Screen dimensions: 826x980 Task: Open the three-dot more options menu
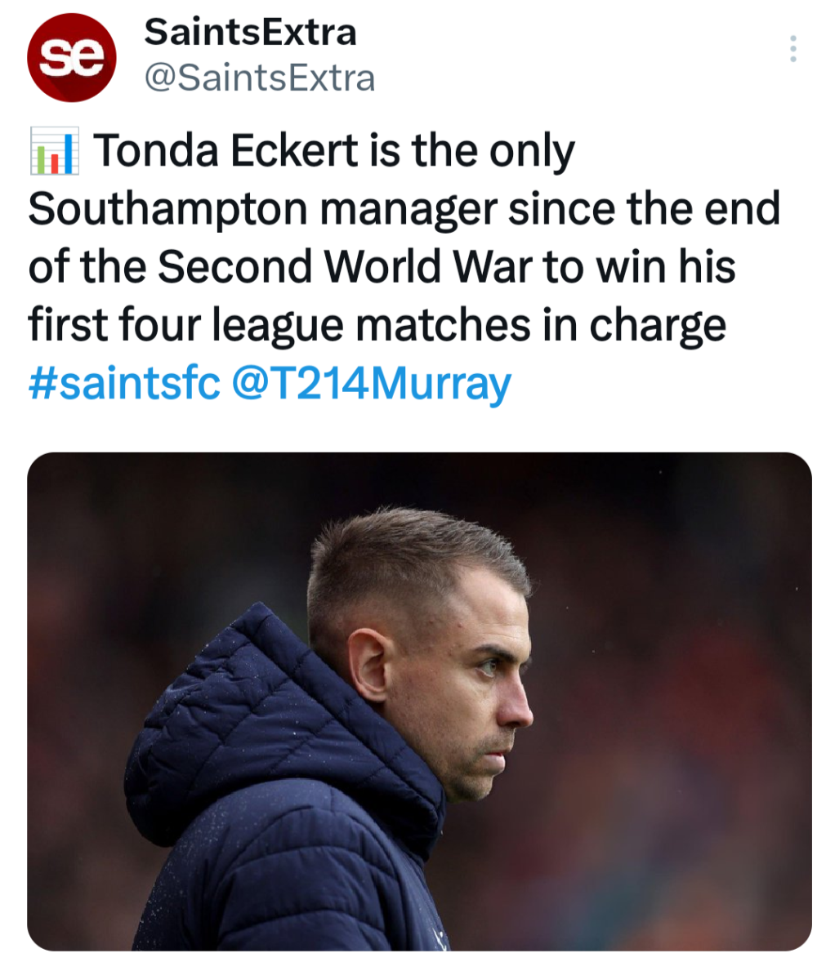click(x=793, y=49)
